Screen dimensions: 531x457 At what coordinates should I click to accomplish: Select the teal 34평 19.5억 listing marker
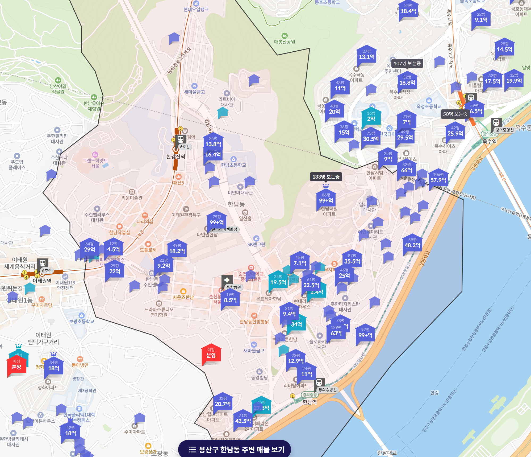coord(278,280)
